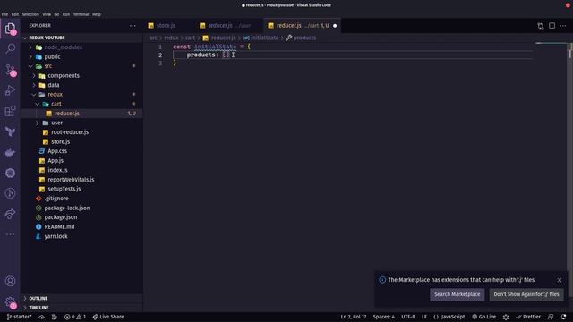Screen dimensions: 573x322
Task: Collapse the src folder
Action: 48,66
